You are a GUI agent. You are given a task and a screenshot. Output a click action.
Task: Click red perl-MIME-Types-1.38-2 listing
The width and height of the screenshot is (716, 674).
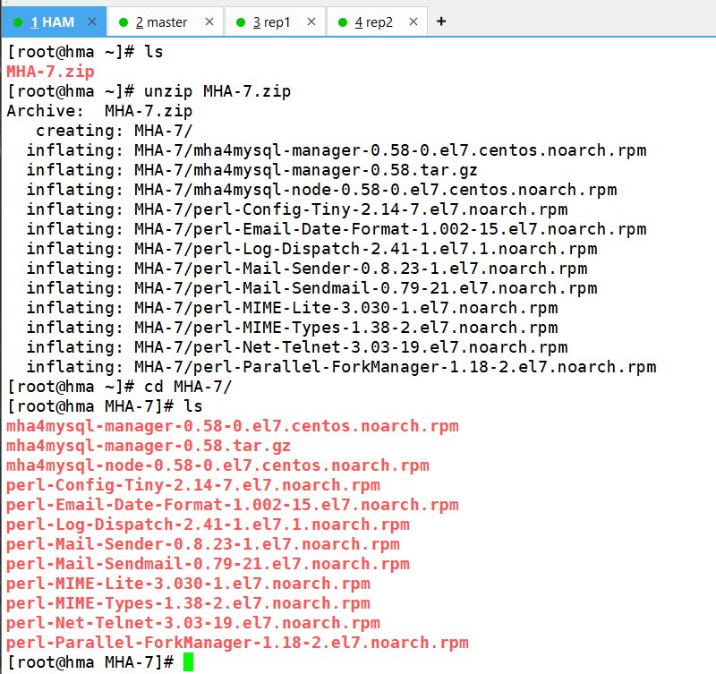pyautogui.click(x=188, y=603)
